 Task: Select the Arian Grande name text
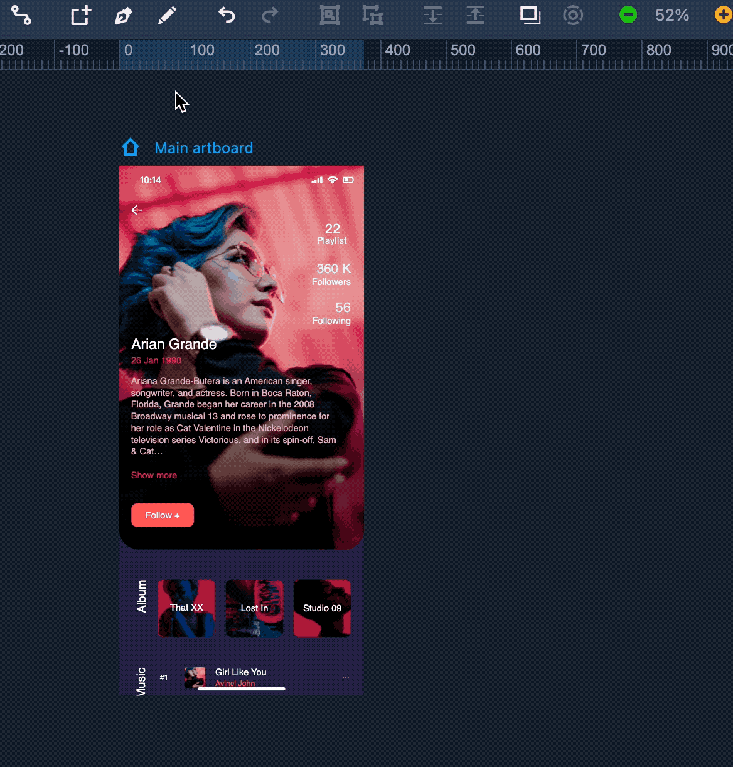tap(174, 344)
